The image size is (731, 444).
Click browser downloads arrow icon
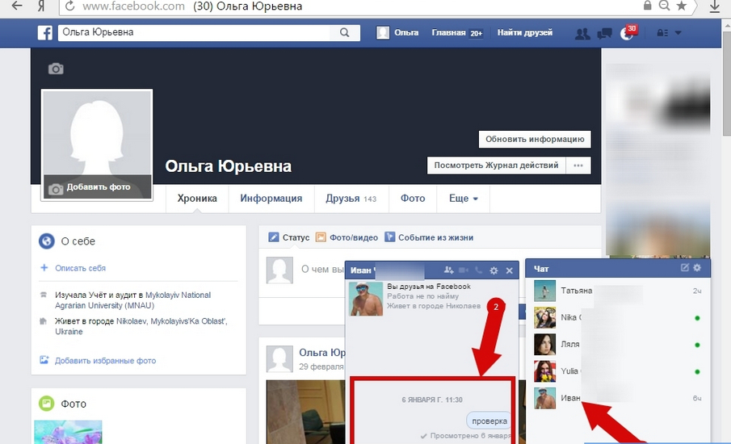click(714, 6)
